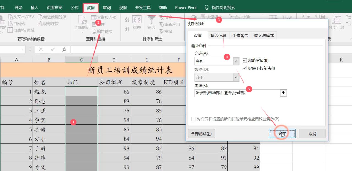Select the Data (数据) ribbon tab

[91, 8]
